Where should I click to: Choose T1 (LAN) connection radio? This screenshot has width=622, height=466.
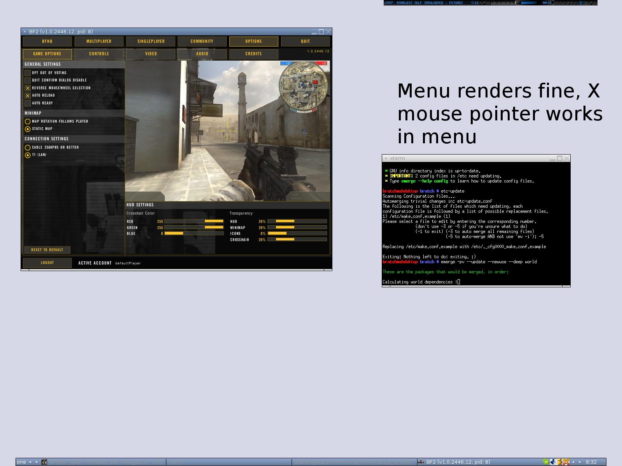click(28, 155)
